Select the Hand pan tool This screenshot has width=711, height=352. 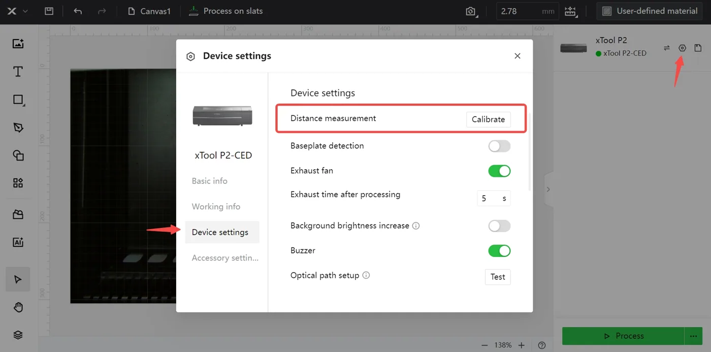[x=18, y=307]
